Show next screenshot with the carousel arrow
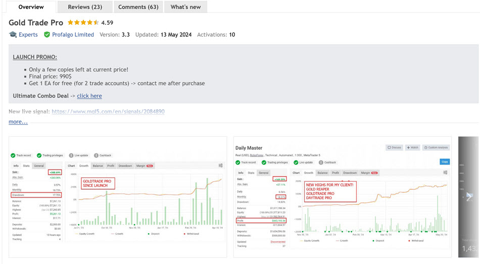The image size is (480, 264). pyautogui.click(x=469, y=196)
